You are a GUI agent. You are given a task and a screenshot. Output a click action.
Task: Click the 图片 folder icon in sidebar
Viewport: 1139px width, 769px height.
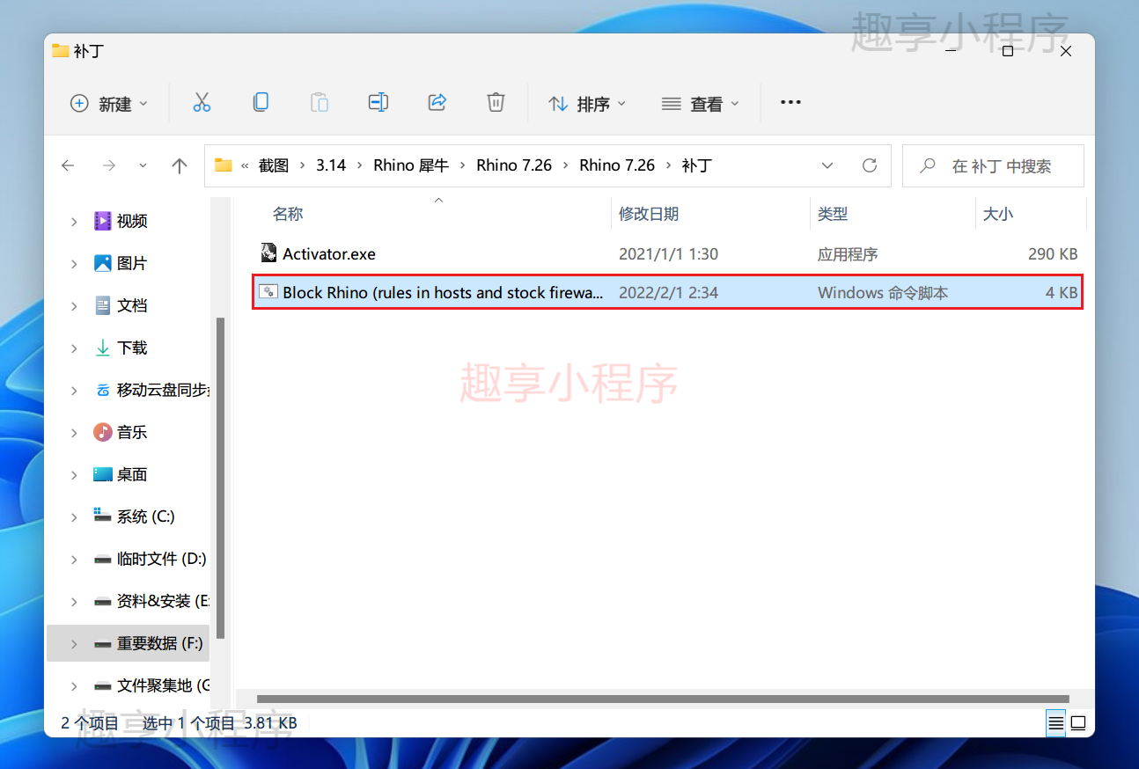(103, 263)
